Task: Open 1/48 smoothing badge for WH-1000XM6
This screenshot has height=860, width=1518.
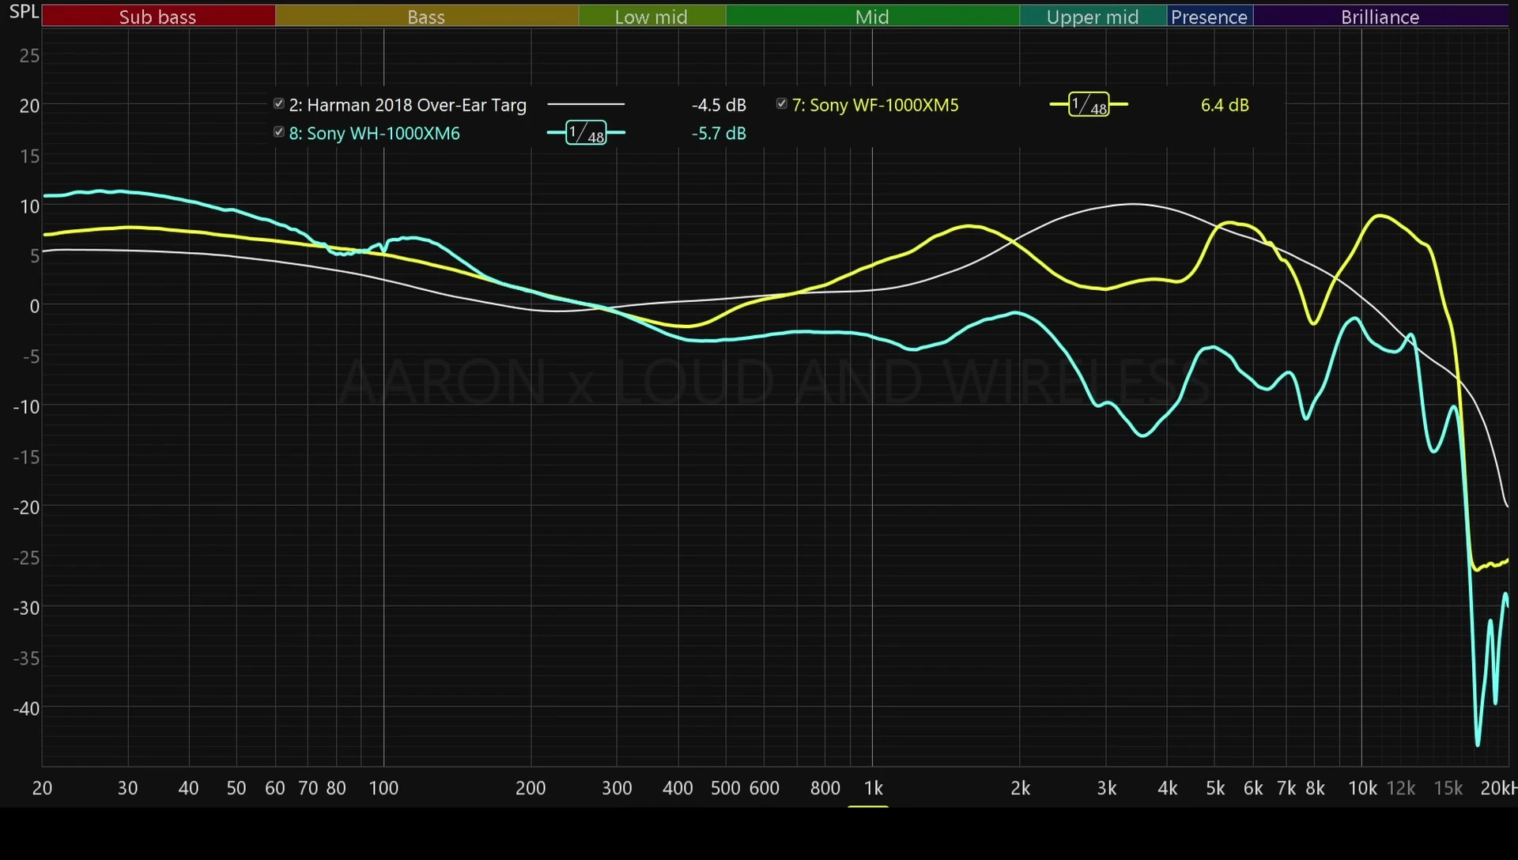Action: [x=586, y=133]
